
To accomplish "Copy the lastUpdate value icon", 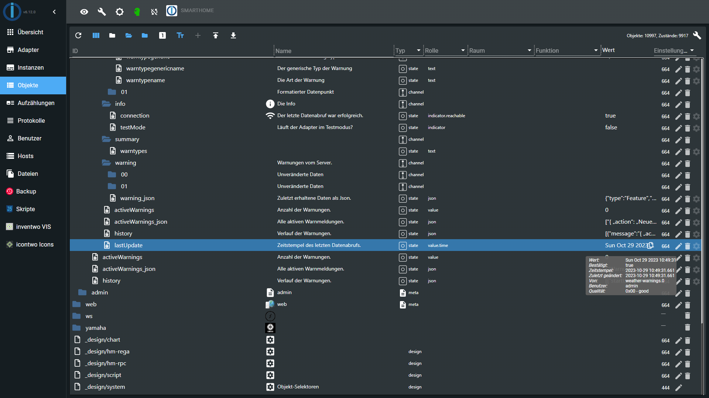I will 651,245.
